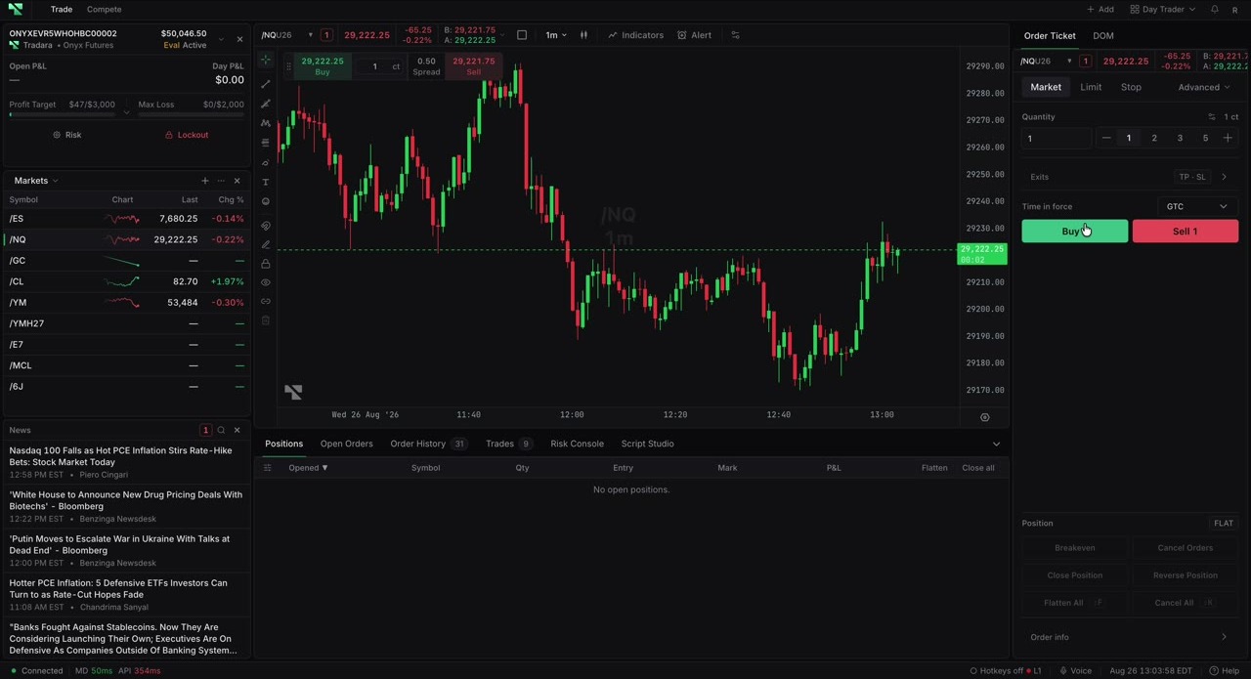Switch to the Compete tab
Screen dimensions: 1251x679
pos(104,10)
